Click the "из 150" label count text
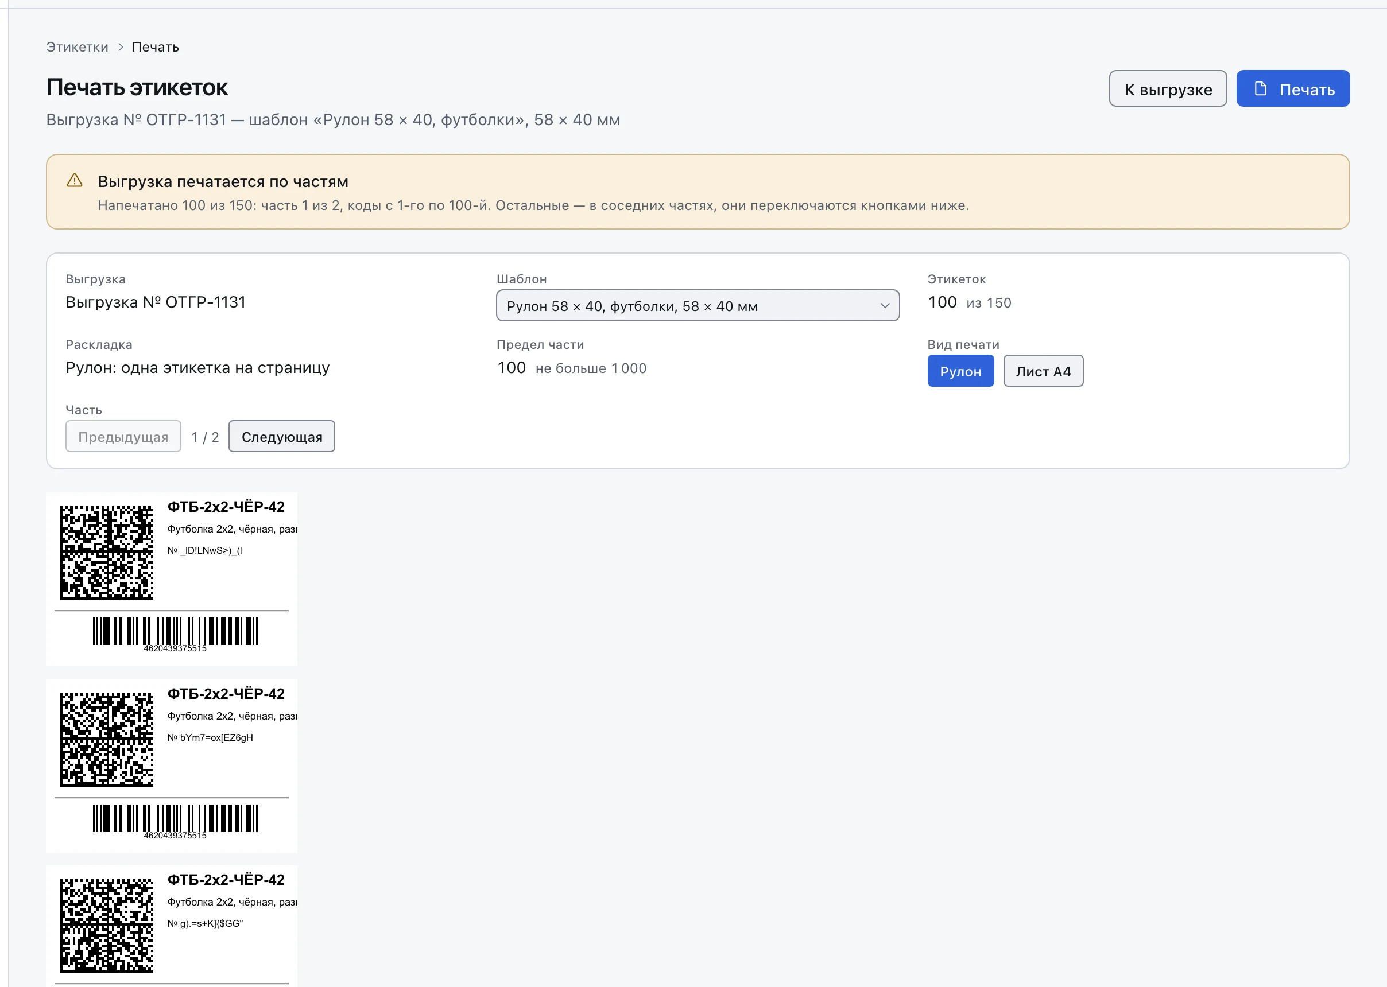1387x987 pixels. [989, 302]
